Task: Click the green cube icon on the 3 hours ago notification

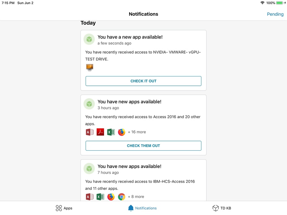Action: 89,104
